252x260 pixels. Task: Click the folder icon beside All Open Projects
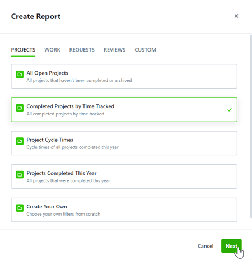(20, 75)
